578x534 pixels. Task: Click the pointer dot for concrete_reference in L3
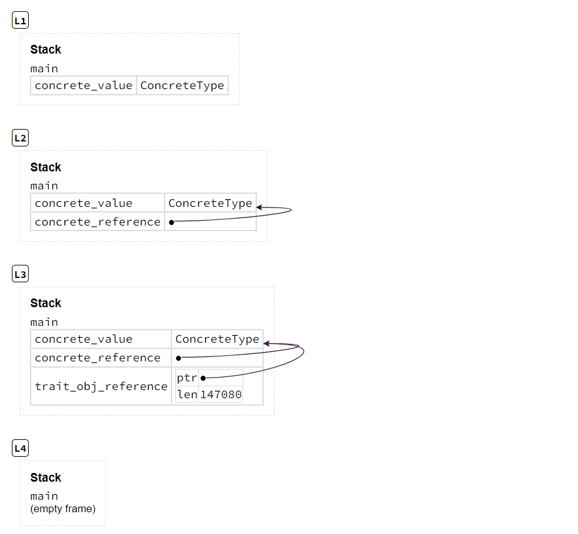(x=178, y=358)
